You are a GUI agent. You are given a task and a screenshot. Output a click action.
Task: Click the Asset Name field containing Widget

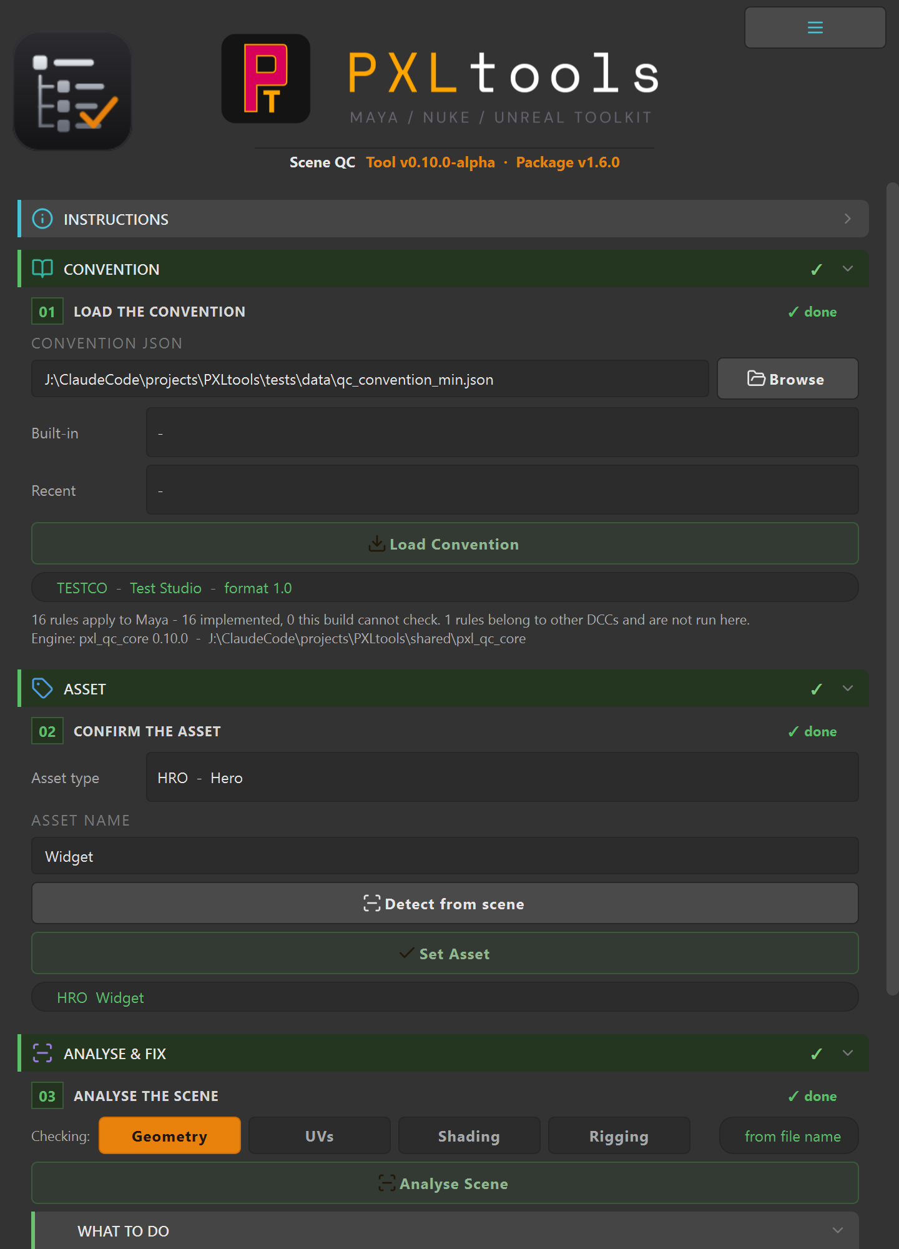point(445,856)
